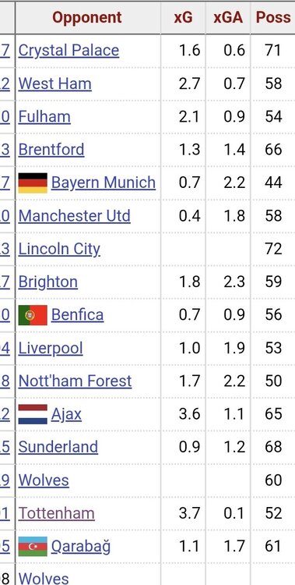Click the Portugal flag beside Benfica
The image size is (295, 585).
[x=33, y=315]
